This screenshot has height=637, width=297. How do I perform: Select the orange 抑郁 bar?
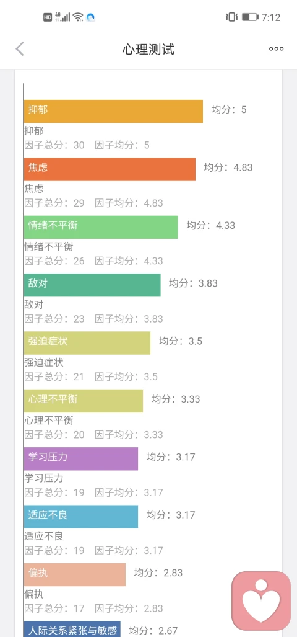coord(113,111)
